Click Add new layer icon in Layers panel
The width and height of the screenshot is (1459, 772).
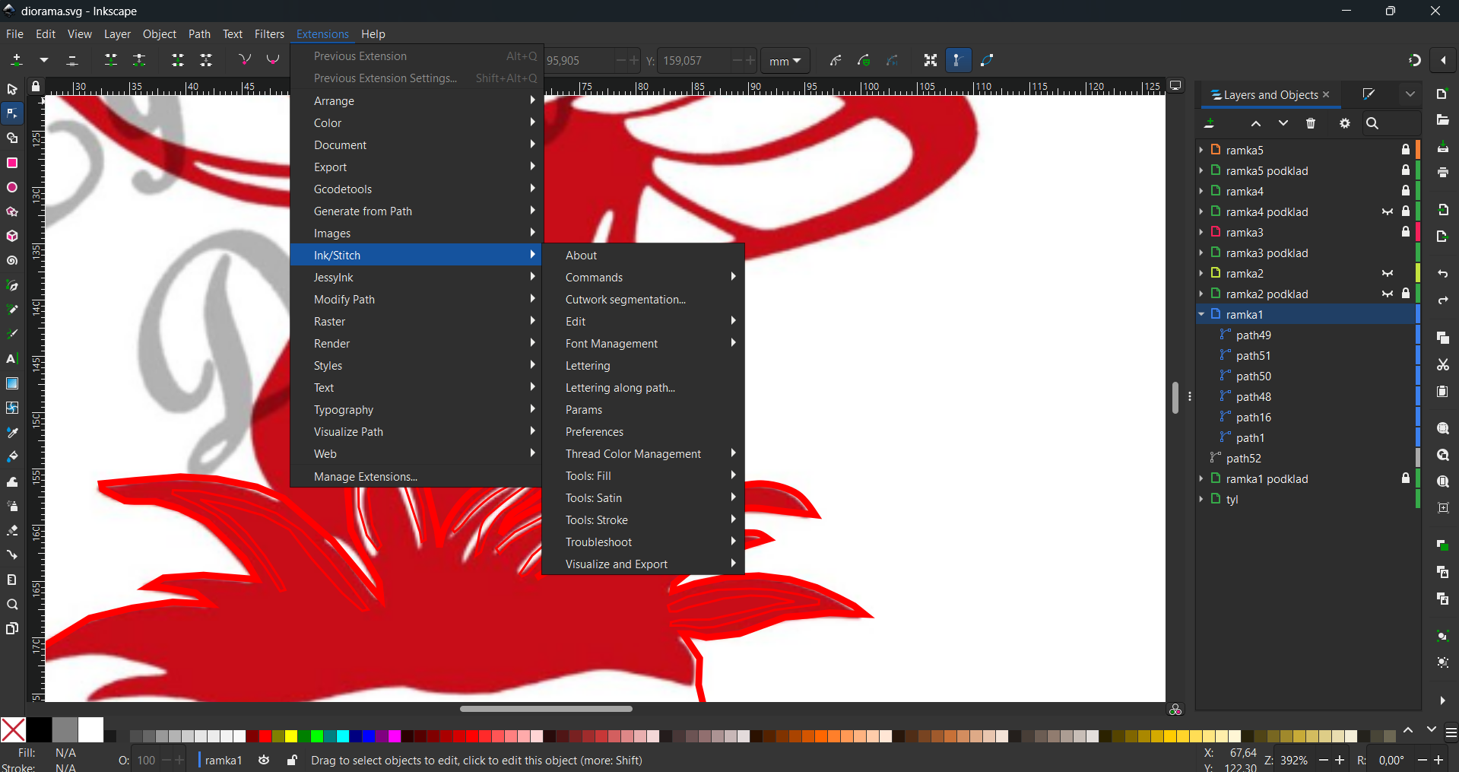pos(1210,123)
